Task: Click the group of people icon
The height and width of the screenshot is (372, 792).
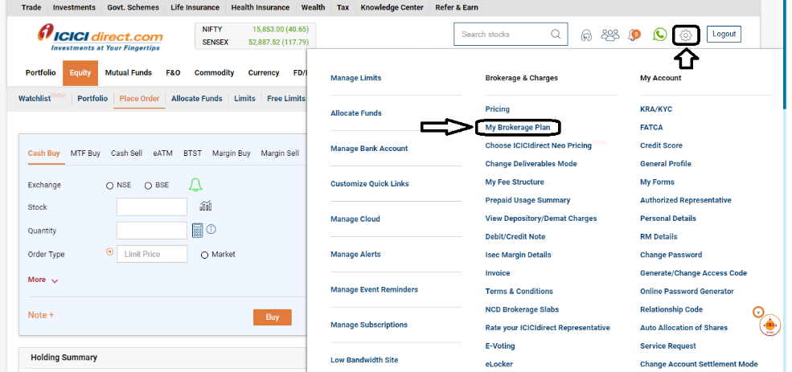Action: tap(610, 35)
